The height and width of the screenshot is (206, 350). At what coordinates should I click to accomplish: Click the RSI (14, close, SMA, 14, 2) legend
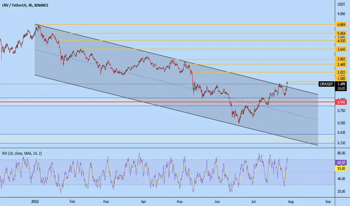[x=22, y=154]
